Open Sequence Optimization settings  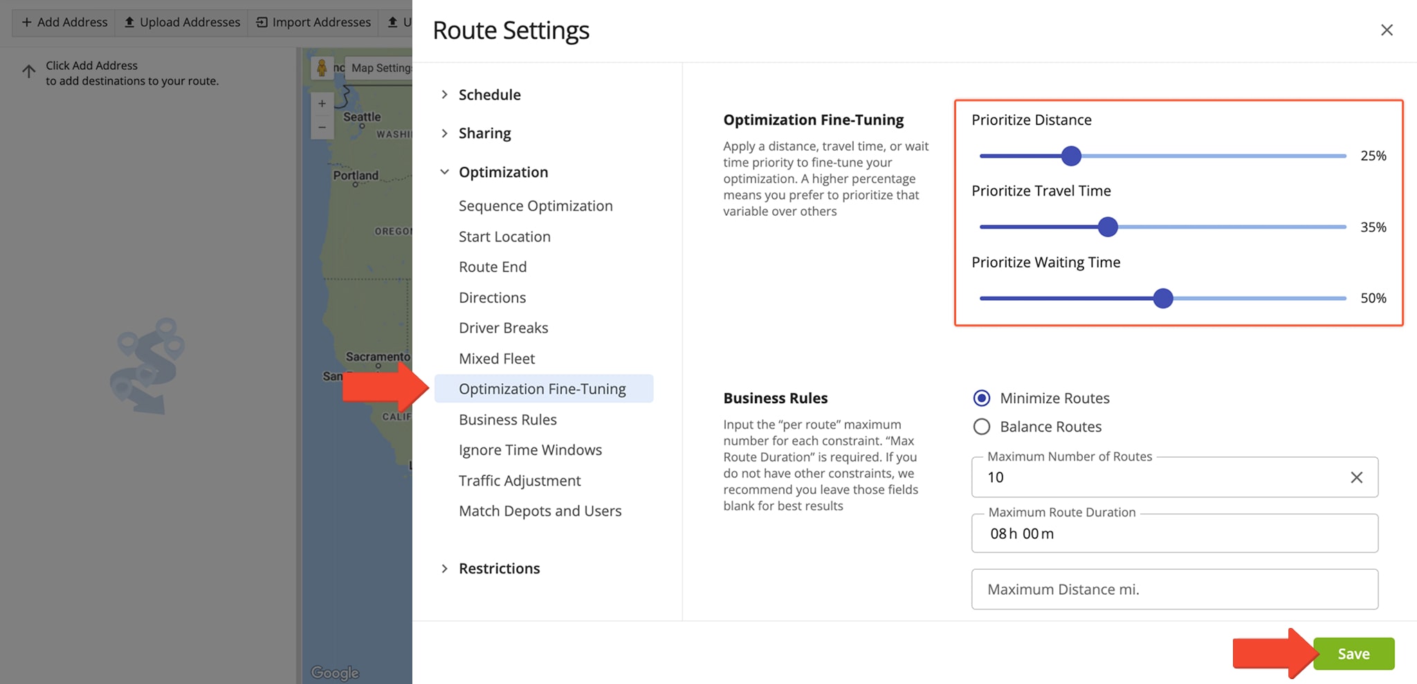pyautogui.click(x=536, y=206)
